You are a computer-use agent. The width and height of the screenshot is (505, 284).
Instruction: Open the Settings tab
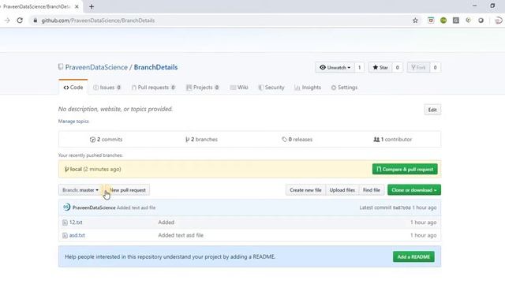pyautogui.click(x=344, y=88)
